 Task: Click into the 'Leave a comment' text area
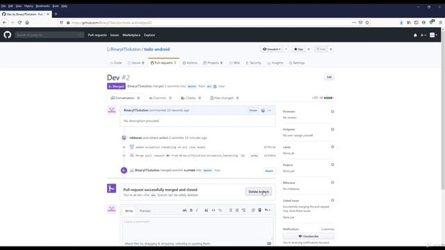click(x=197, y=228)
